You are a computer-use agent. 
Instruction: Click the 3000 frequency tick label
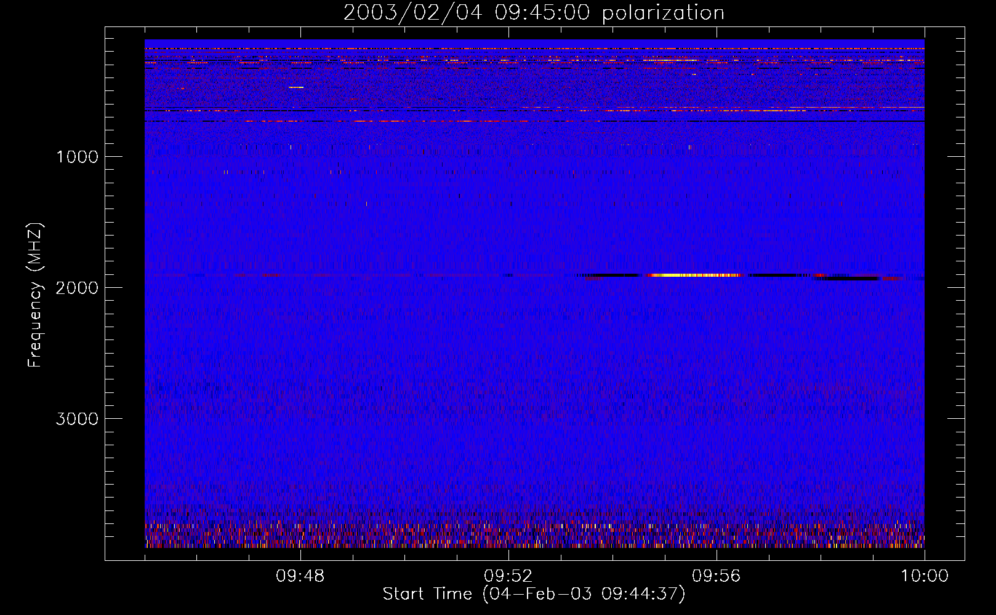(77, 419)
